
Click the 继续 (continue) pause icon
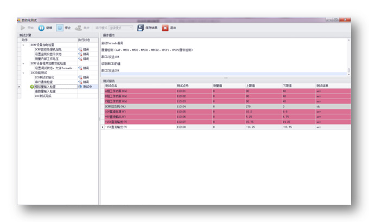point(41,28)
